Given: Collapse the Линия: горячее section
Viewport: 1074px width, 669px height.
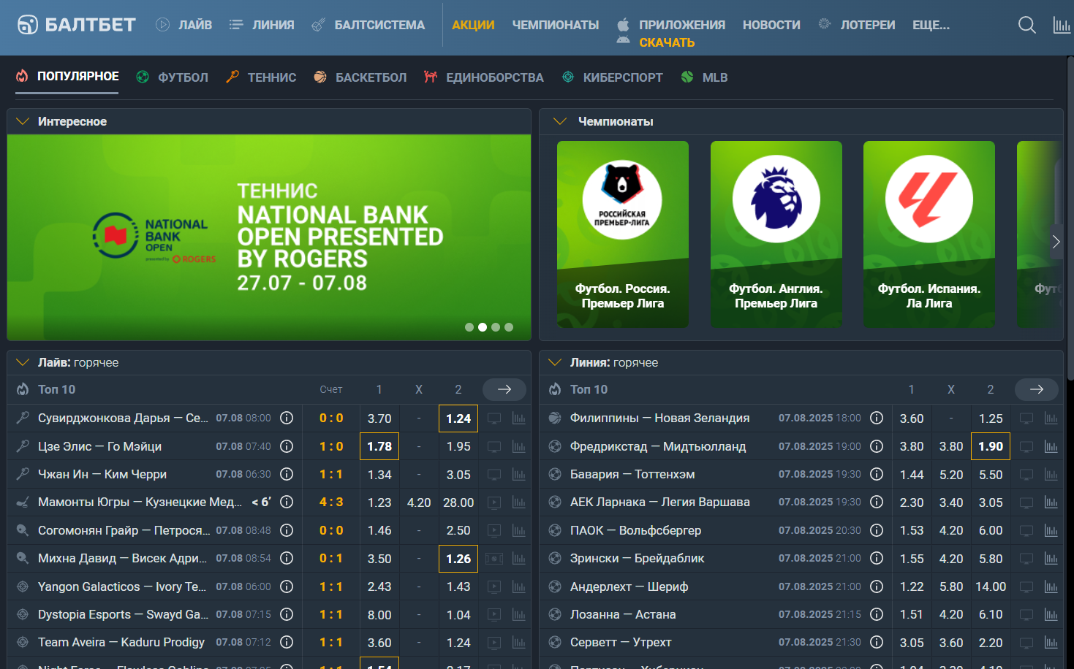Looking at the screenshot, I should point(555,362).
